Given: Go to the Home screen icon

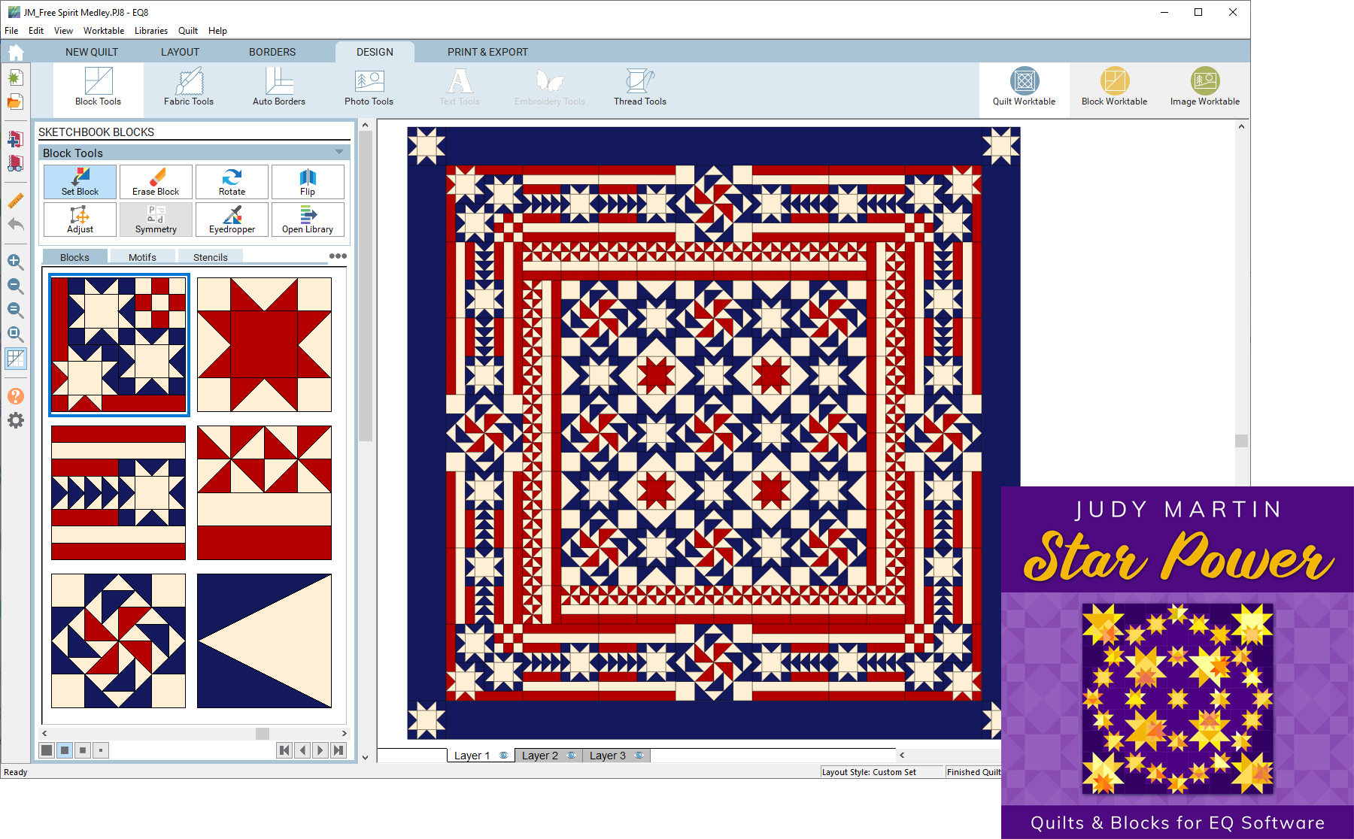Looking at the screenshot, I should [x=16, y=52].
